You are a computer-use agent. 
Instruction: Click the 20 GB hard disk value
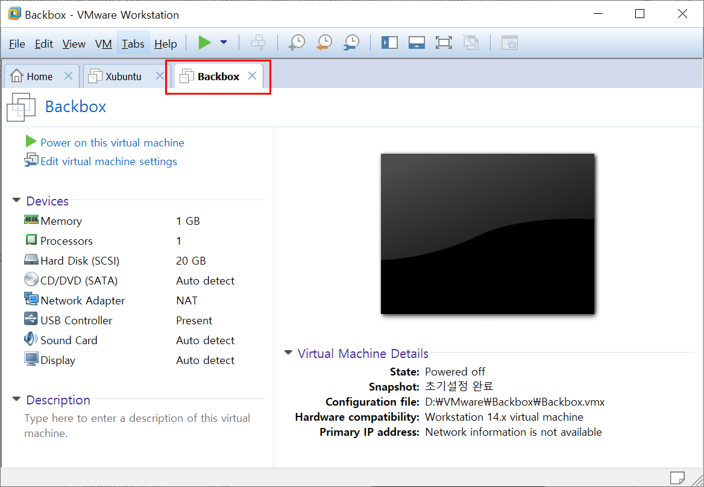(x=191, y=261)
